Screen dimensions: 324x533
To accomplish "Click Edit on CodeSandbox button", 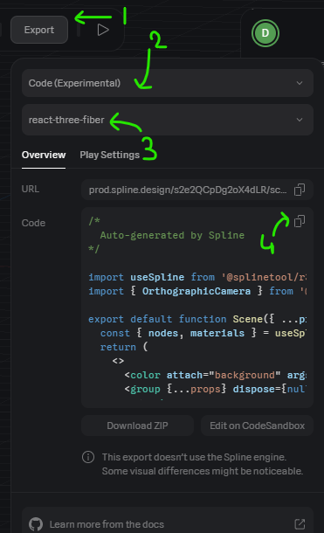I will pos(257,426).
